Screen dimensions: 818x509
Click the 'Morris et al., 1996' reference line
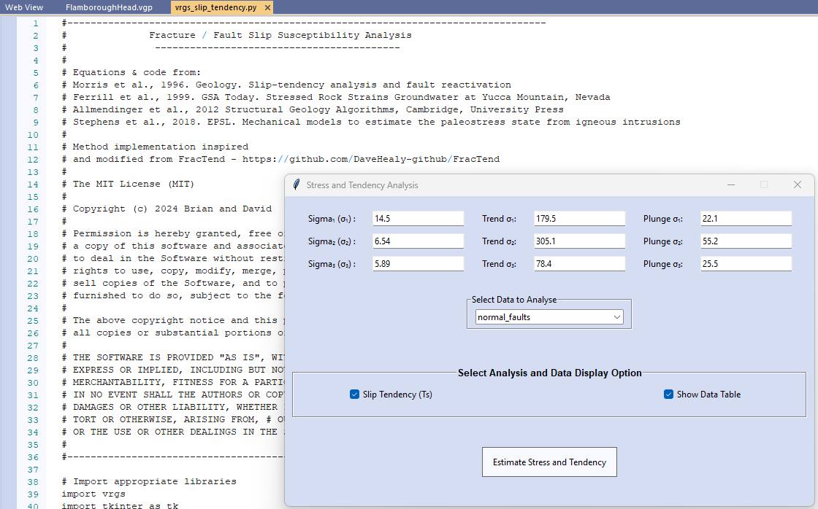(286, 85)
